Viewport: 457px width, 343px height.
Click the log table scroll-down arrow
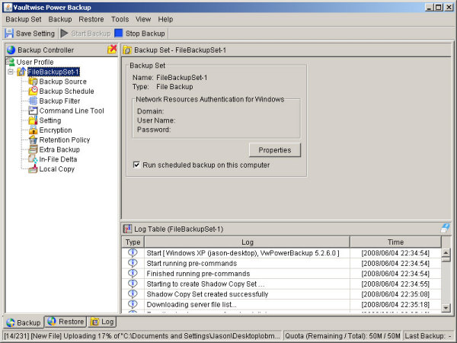coord(446,308)
